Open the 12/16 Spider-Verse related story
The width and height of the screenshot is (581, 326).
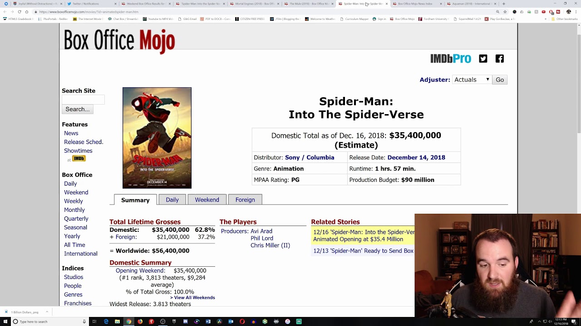point(364,235)
